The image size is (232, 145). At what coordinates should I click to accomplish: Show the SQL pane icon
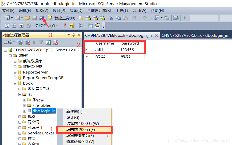pyautogui.click(x=21, y=26)
